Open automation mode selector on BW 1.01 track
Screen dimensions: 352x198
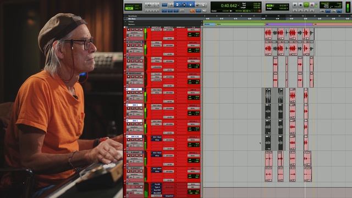pos(138,98)
